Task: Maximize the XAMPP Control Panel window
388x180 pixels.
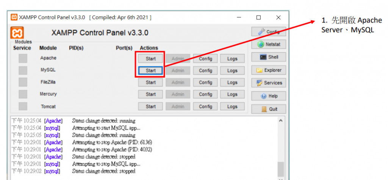Action: pos(258,17)
